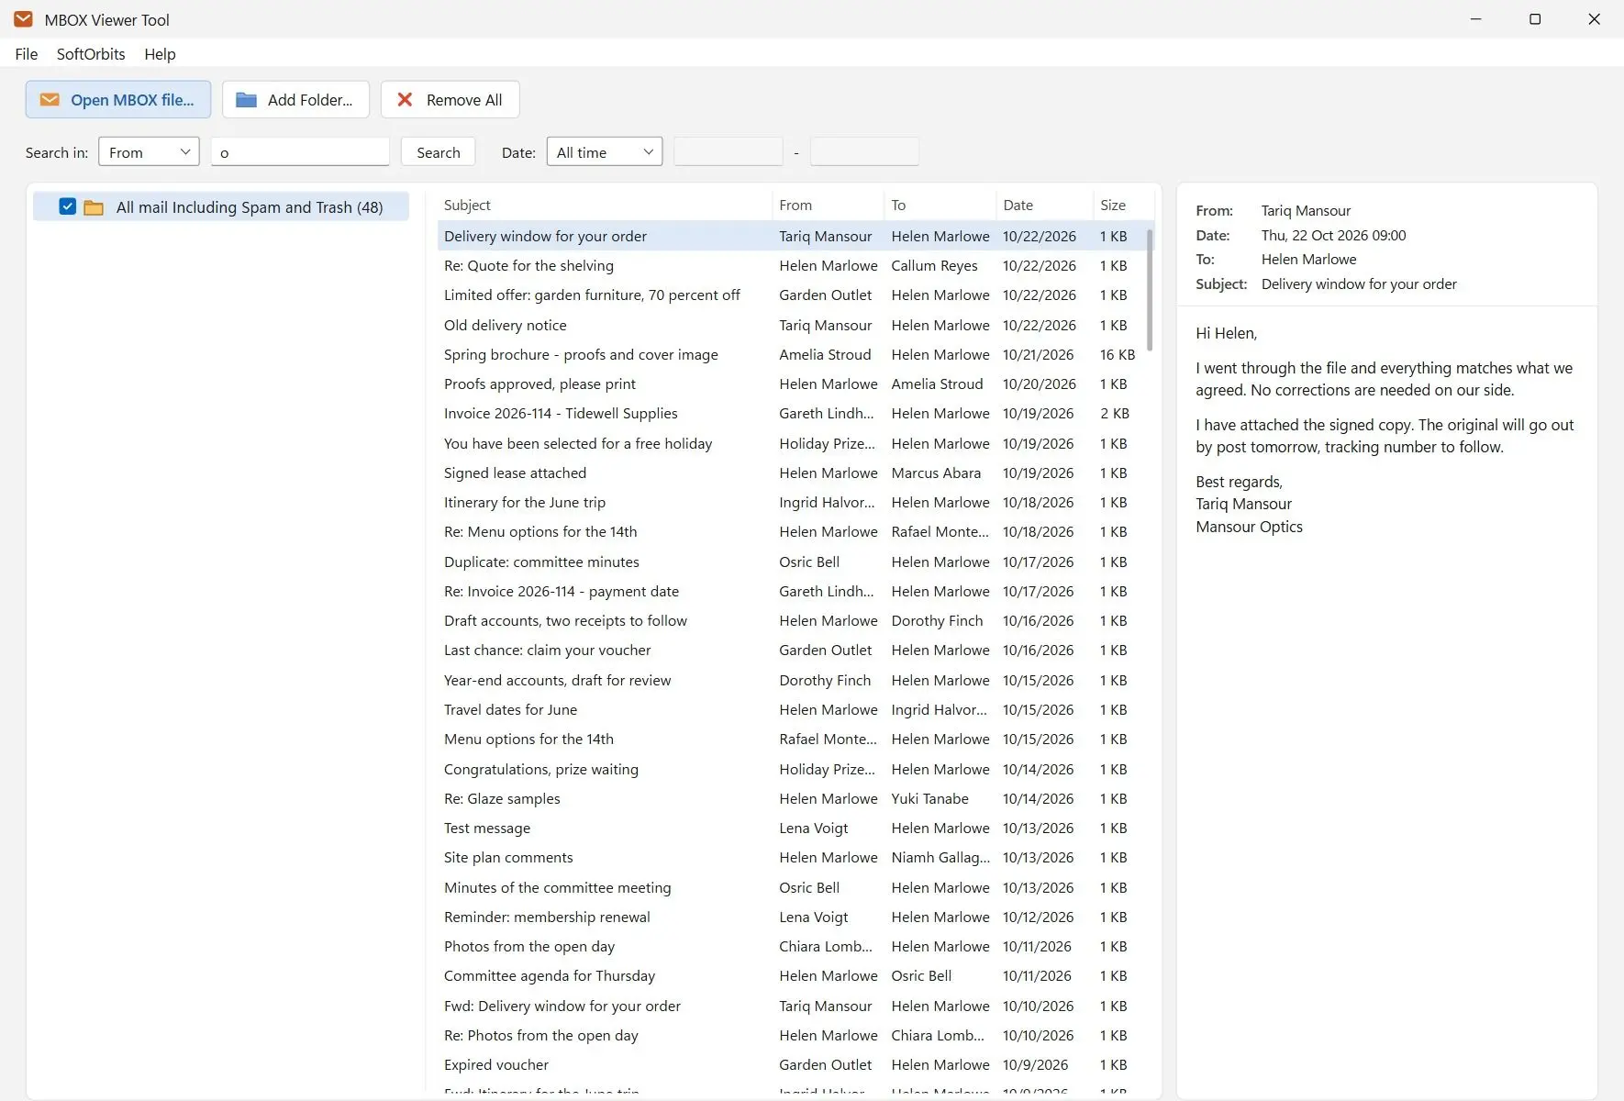Open the SoftOrbits menu
1624x1101 pixels.
[91, 54]
